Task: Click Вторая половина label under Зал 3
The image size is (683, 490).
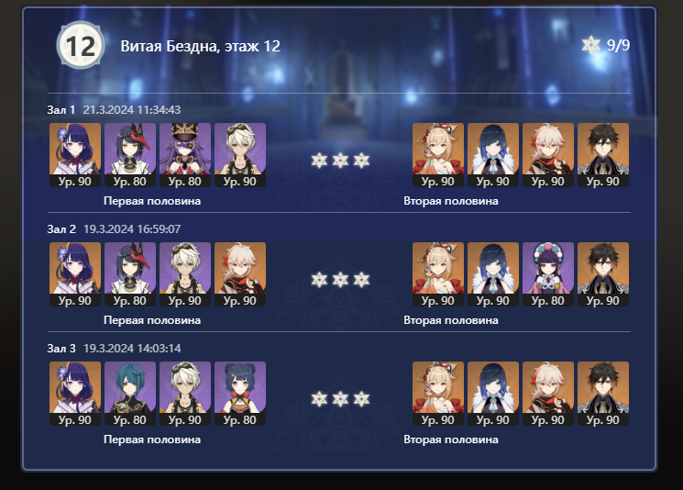Action: [x=451, y=440]
